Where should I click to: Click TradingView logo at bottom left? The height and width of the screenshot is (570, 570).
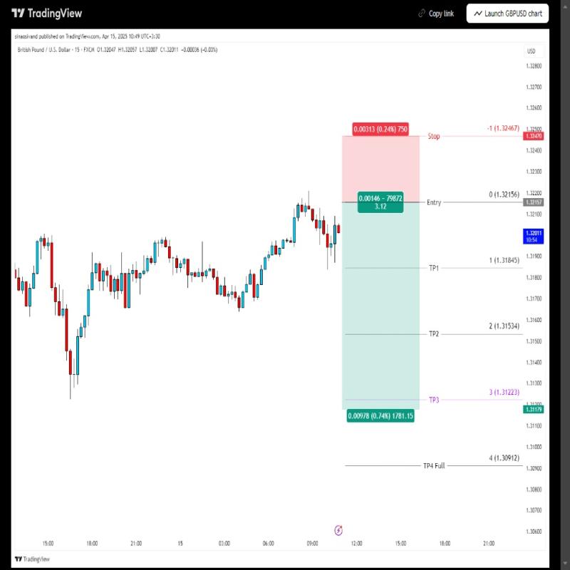(32, 559)
